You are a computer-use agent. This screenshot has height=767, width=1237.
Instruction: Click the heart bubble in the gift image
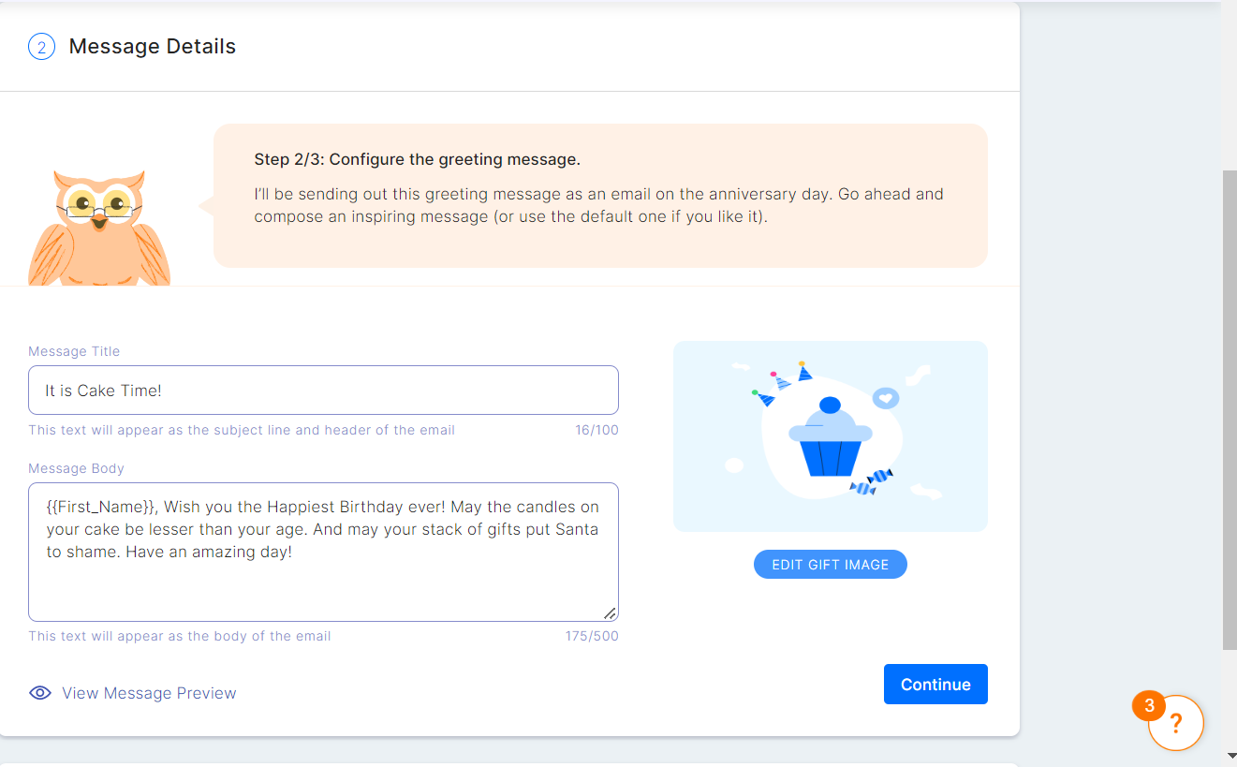885,398
